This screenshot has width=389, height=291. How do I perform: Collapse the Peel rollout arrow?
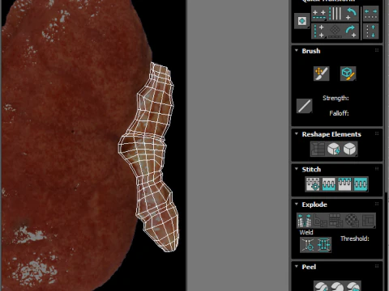coord(297,266)
